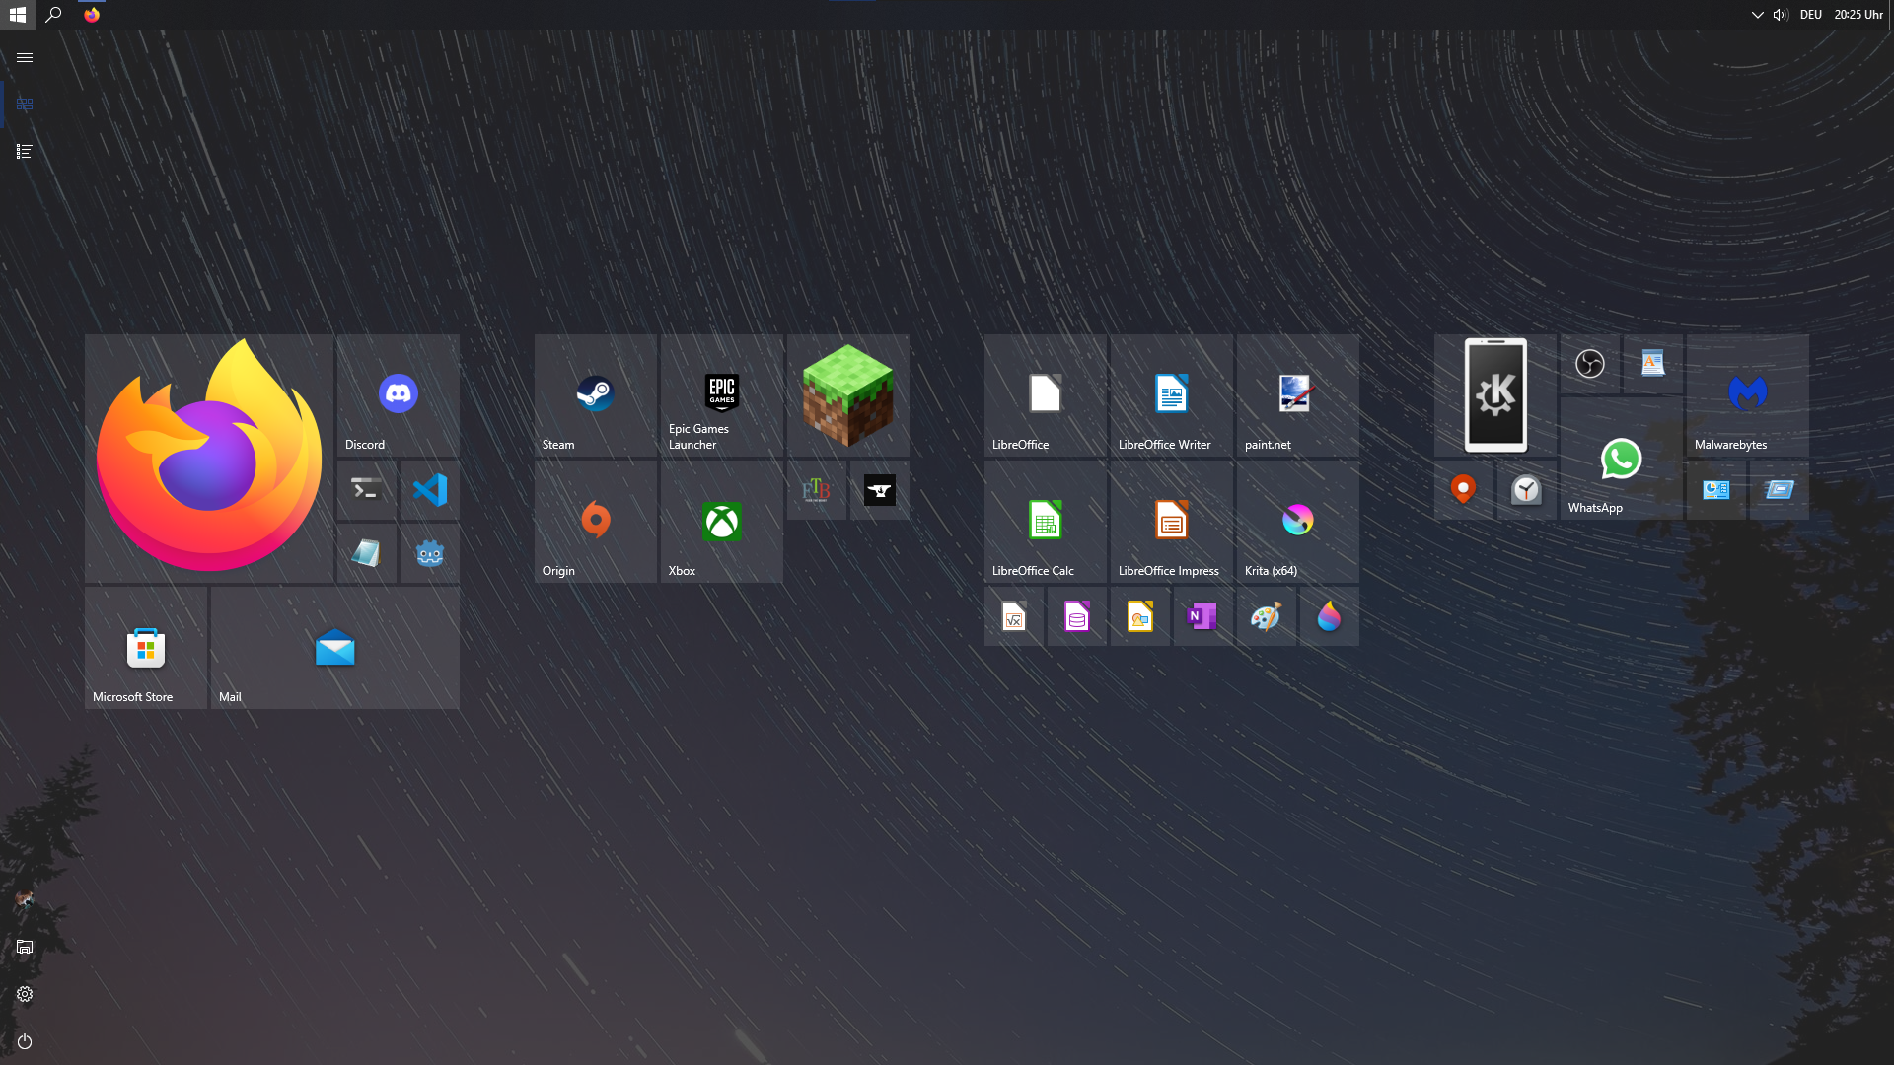1894x1065 pixels.
Task: Open the KDE Connect phone tile
Action: (x=1495, y=395)
